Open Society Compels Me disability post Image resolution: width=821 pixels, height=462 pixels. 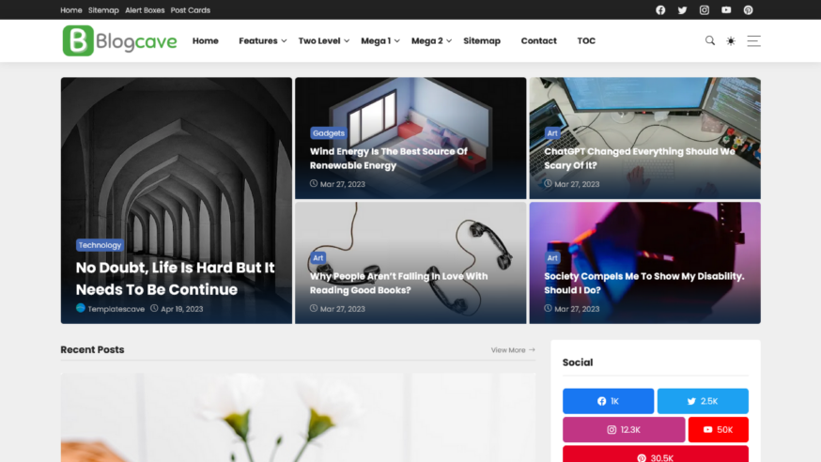pyautogui.click(x=644, y=283)
